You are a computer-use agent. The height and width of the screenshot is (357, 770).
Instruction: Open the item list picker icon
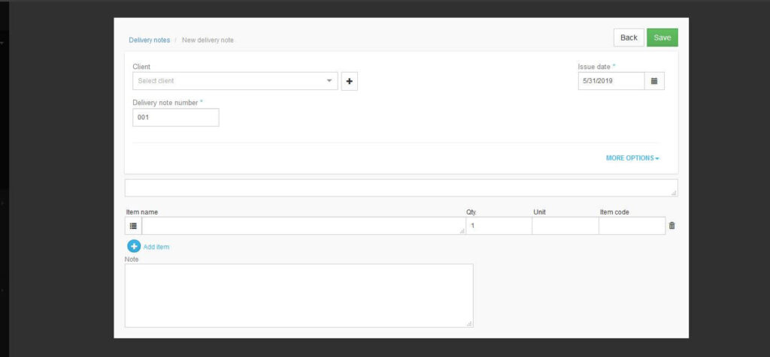tap(133, 226)
